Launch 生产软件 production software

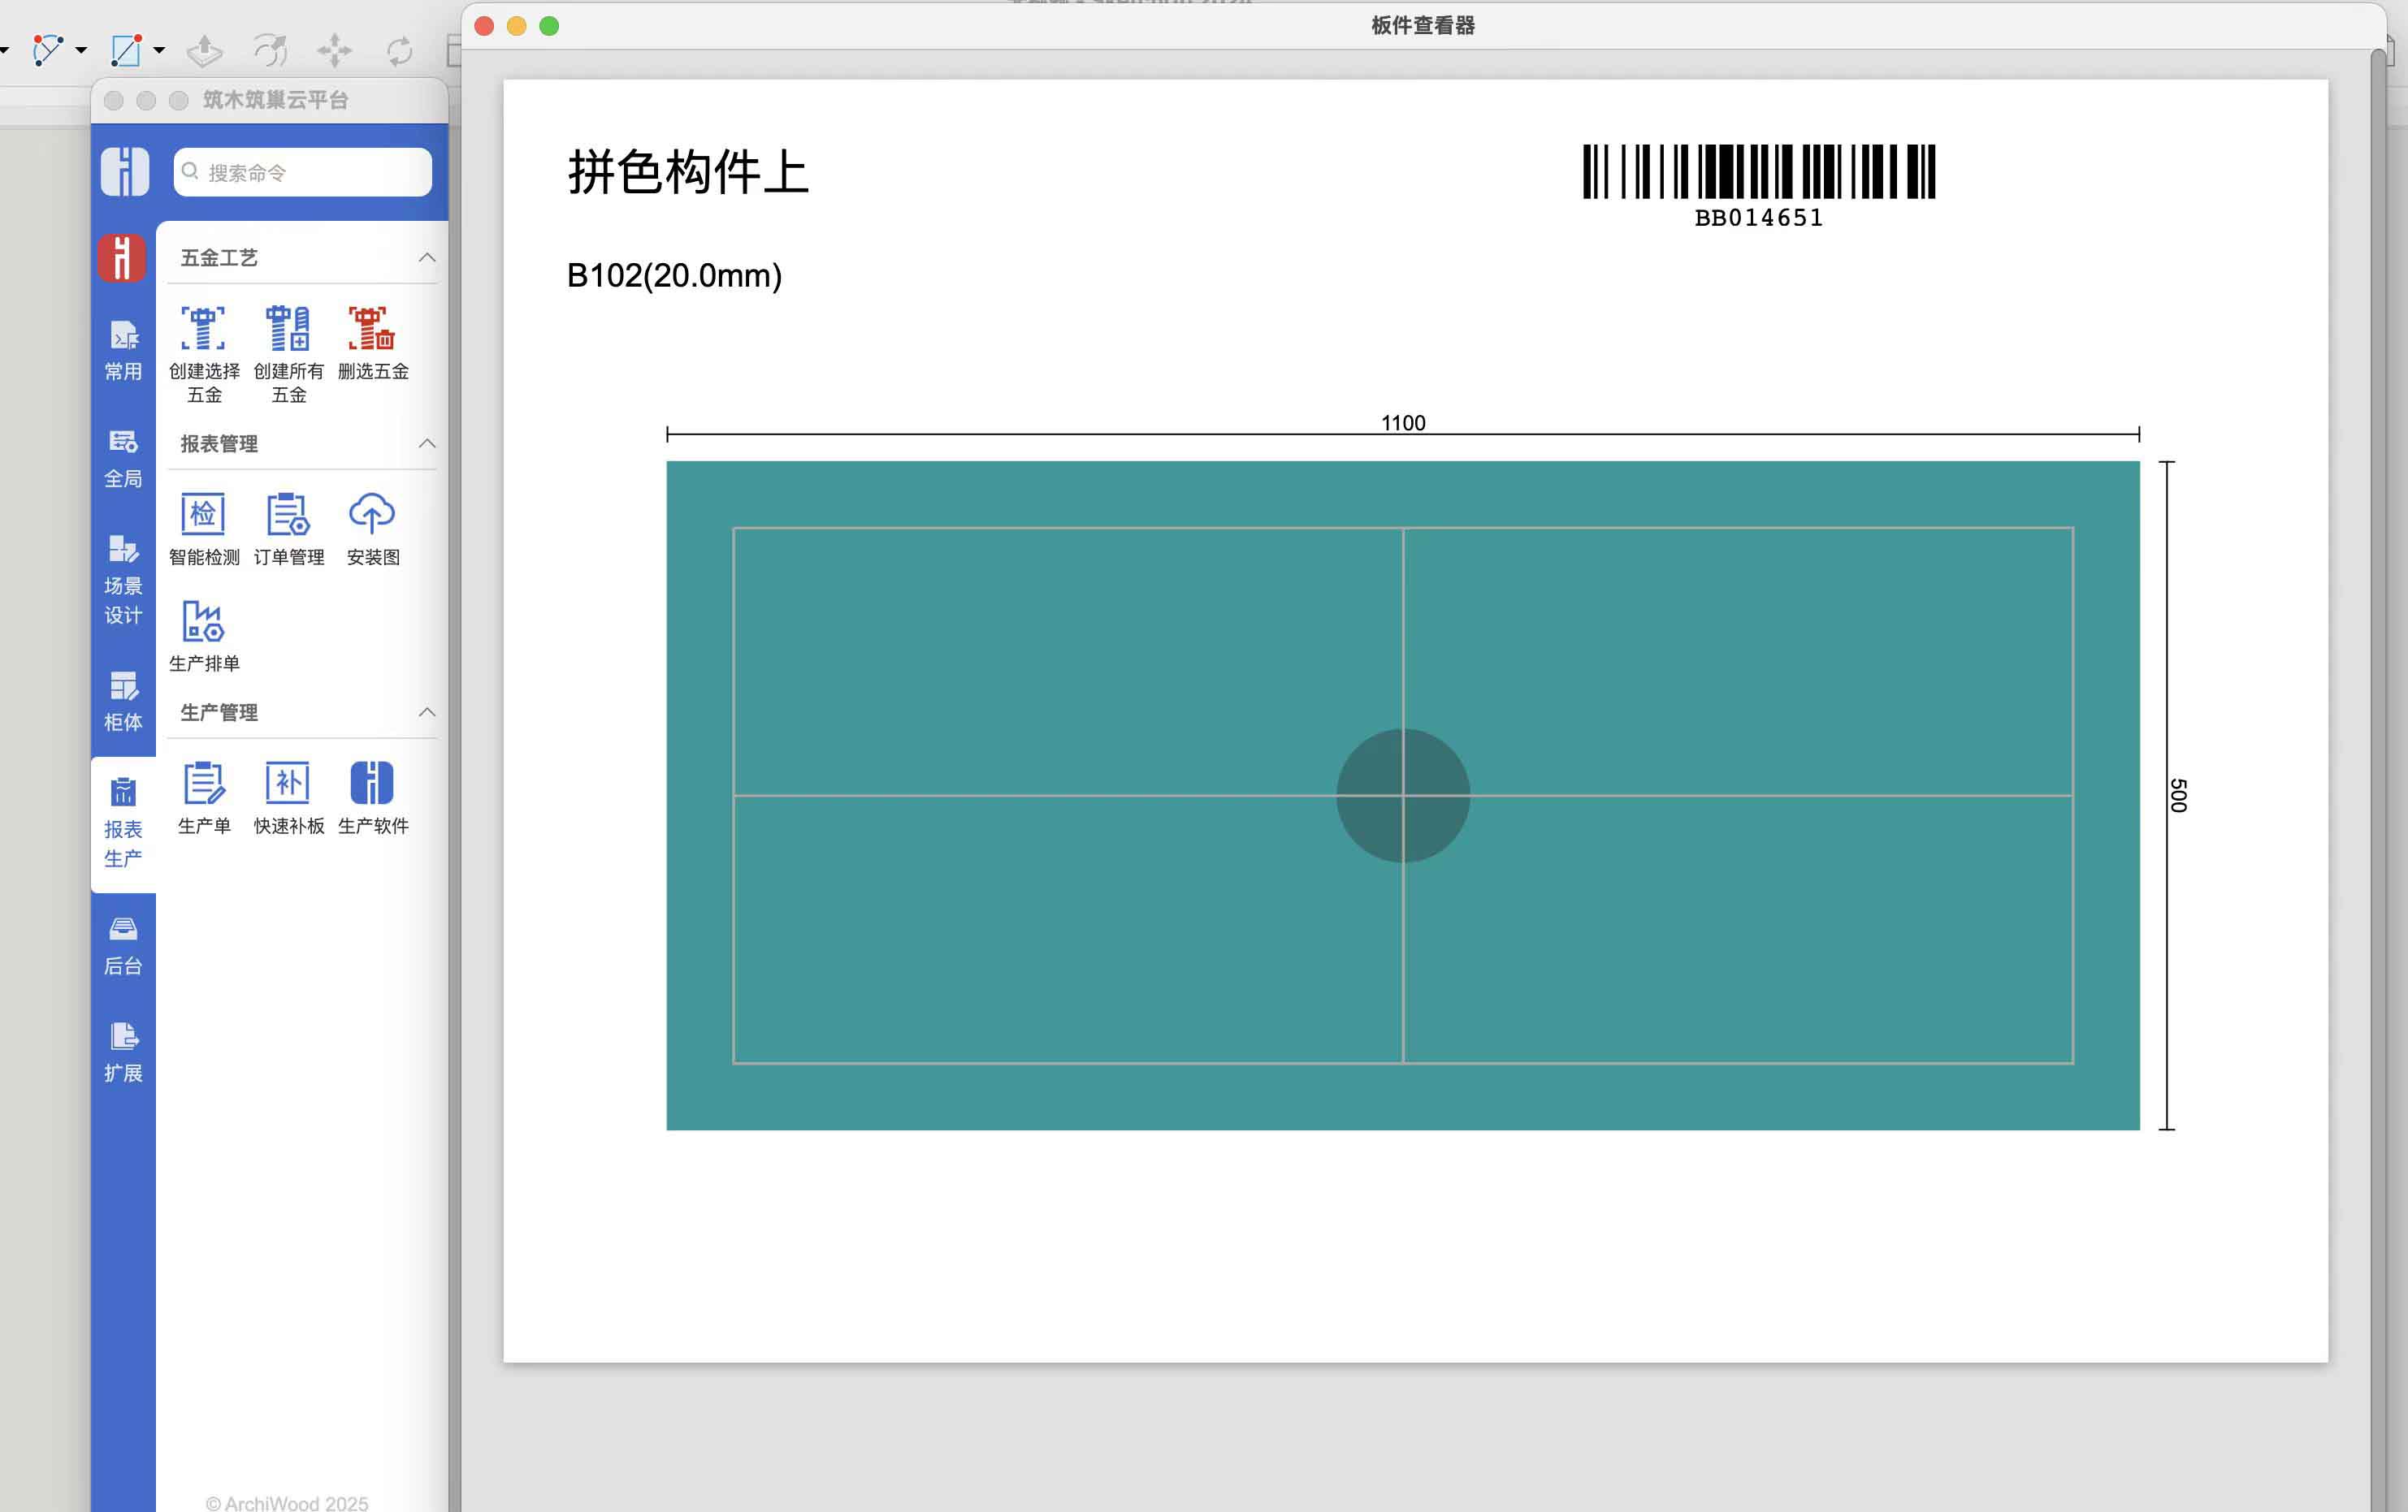372,784
